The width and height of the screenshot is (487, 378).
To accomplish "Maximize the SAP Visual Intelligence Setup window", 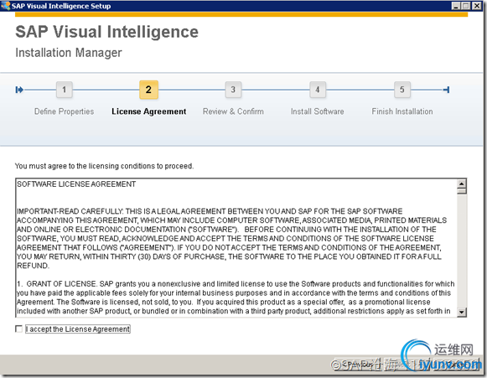I will click(465, 6).
